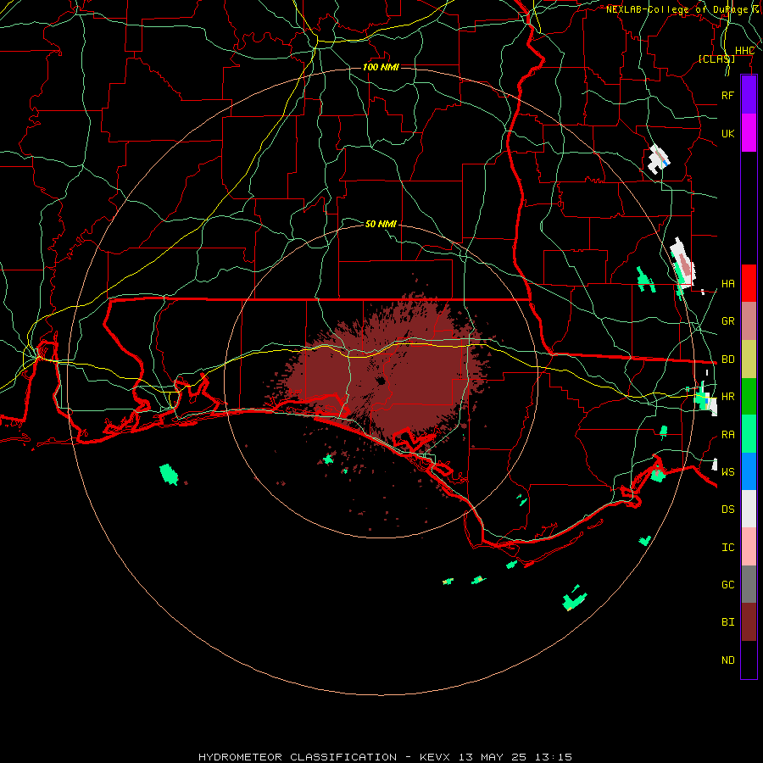Click the gray GC legend swatch
Image resolution: width=763 pixels, height=763 pixels.
pyautogui.click(x=749, y=584)
